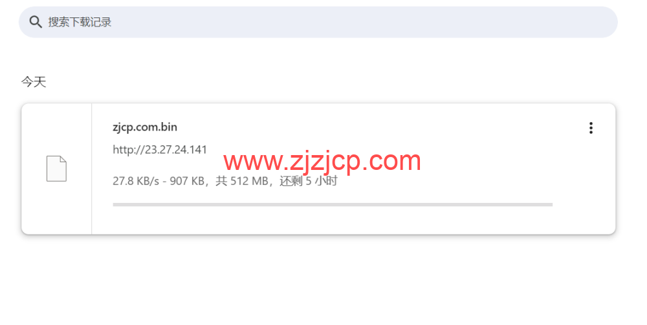Focus the 搜索下载记录 search field
This screenshot has height=325, width=647.
(318, 22)
